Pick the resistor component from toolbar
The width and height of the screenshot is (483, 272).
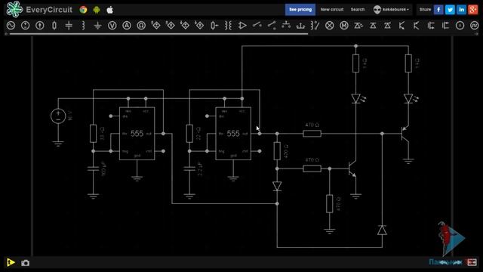coord(54,25)
